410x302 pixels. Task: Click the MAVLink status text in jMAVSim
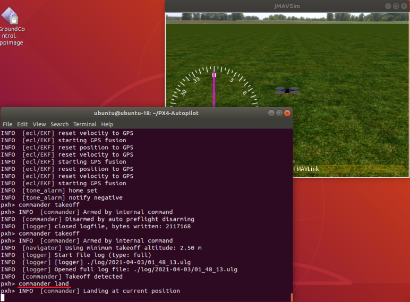point(306,169)
